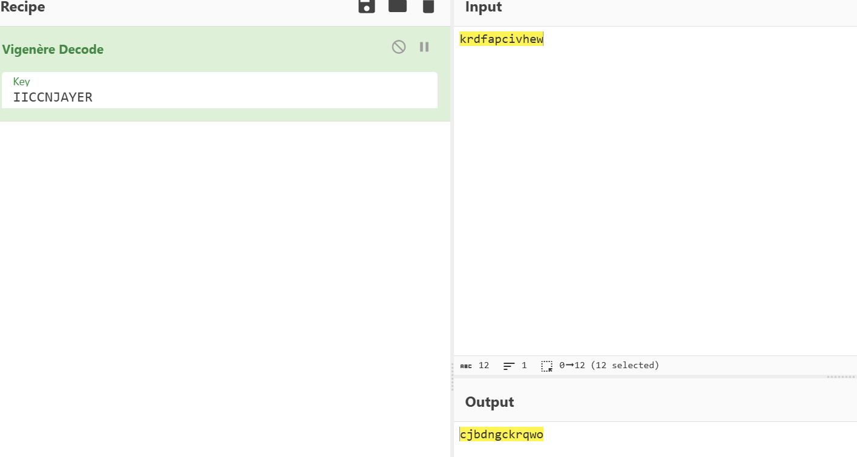
Task: Click the '0→12 (12 selected)' status text
Action: [x=609, y=366]
